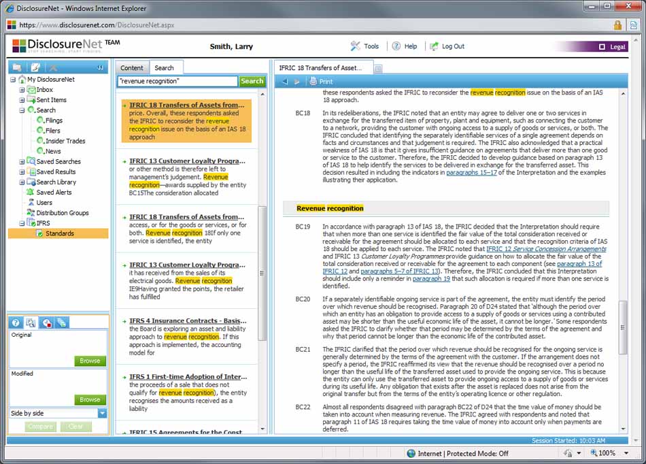The width and height of the screenshot is (646, 464).
Task: Open the IFRIC 12 Service Concession Arrangements link
Action: [x=546, y=249]
